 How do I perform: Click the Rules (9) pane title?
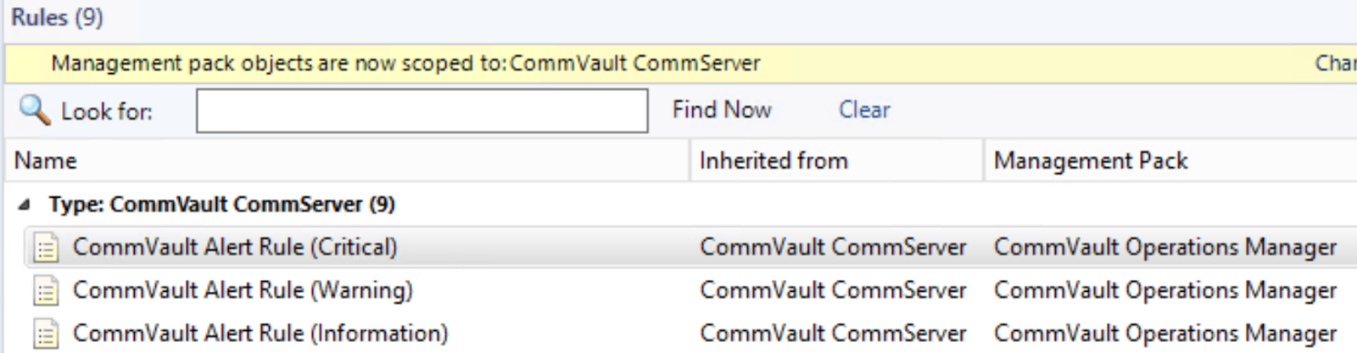57,17
